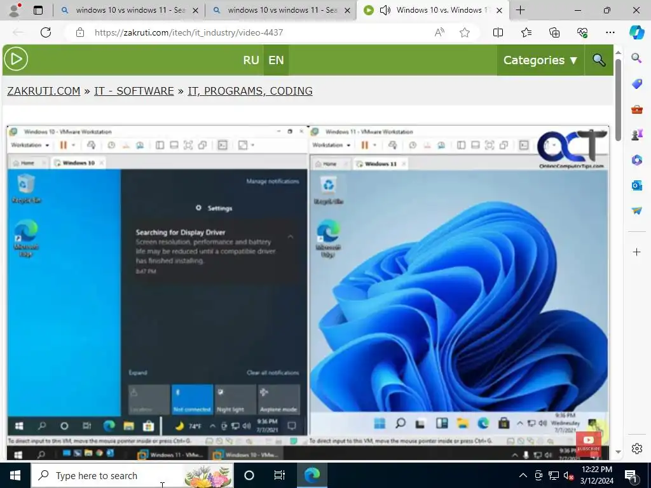Open the Windows Start menu
This screenshot has height=488, width=651.
(15, 475)
